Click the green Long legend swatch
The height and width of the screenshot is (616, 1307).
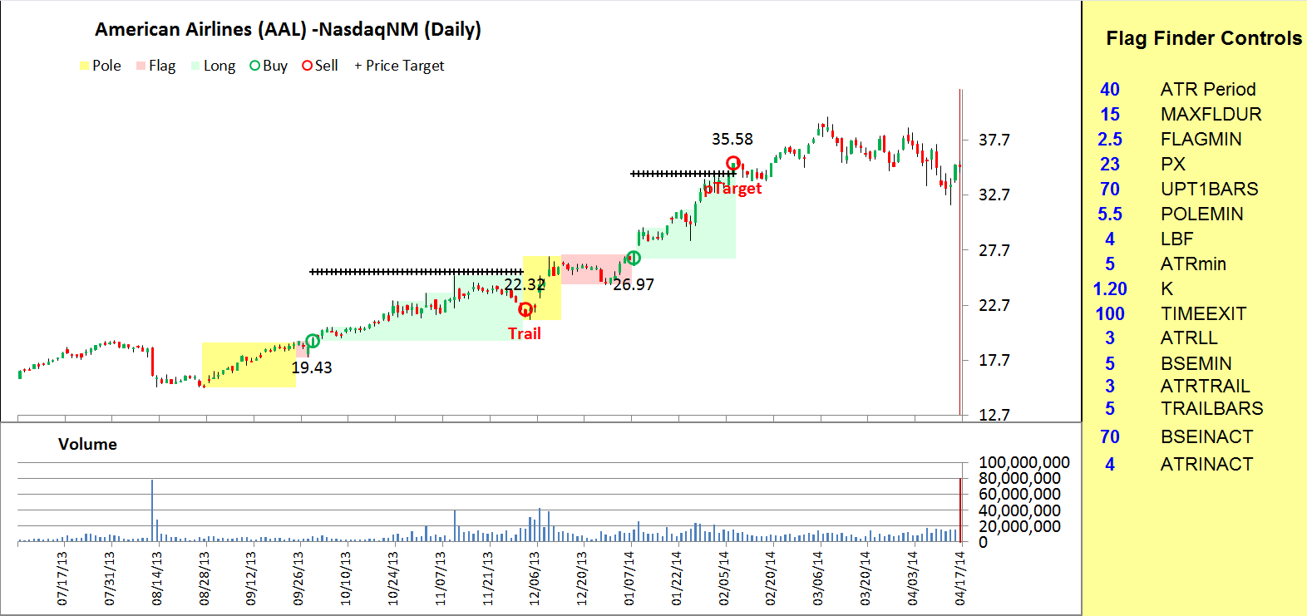click(x=195, y=66)
